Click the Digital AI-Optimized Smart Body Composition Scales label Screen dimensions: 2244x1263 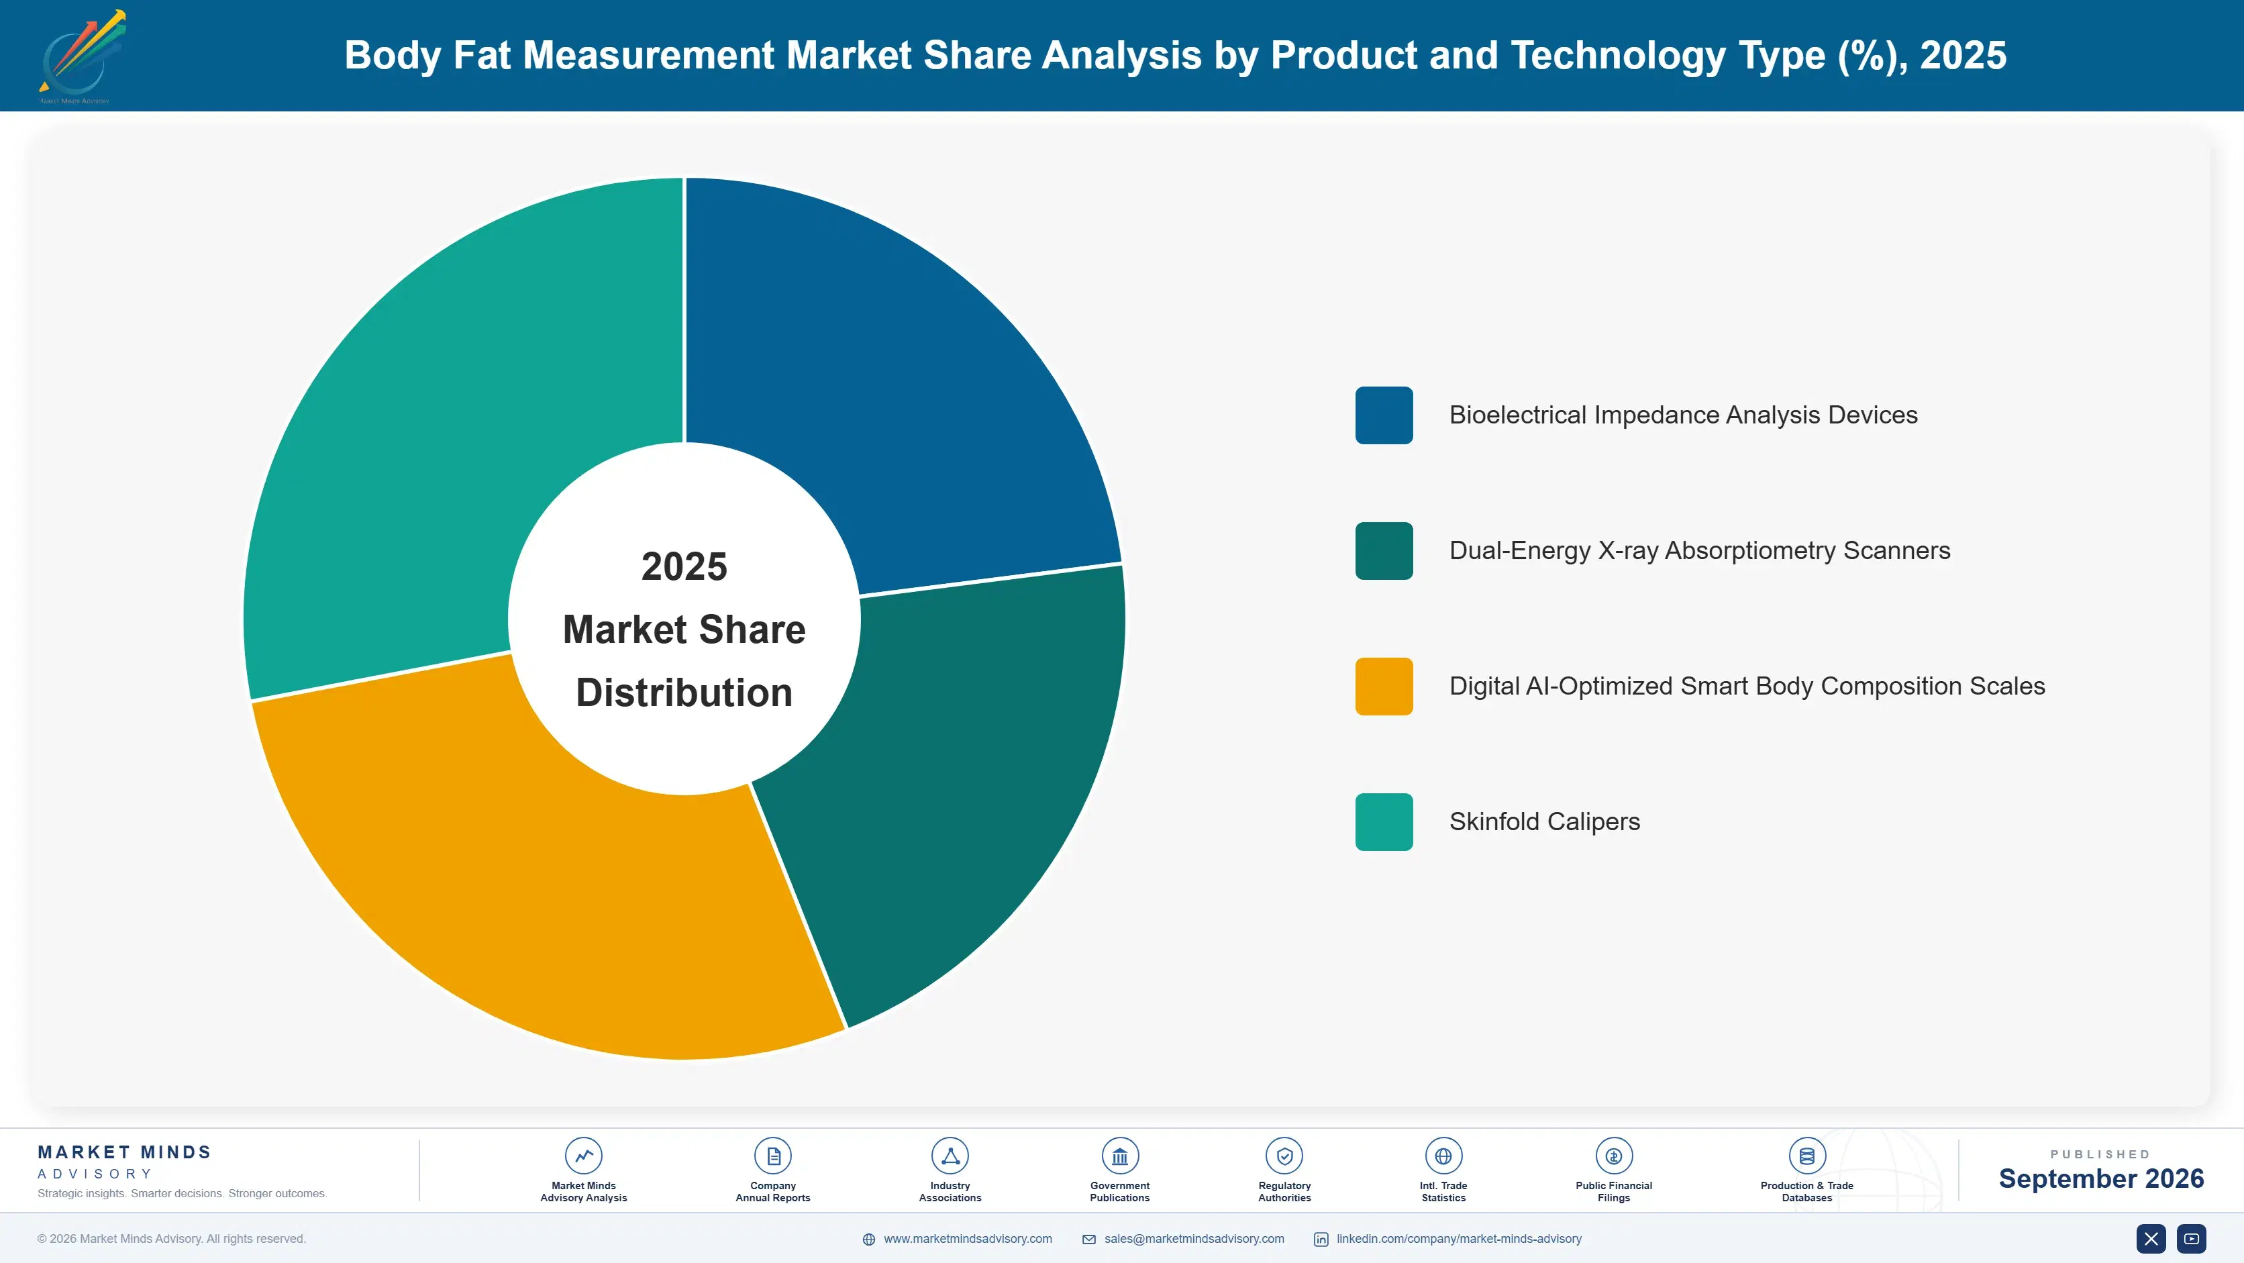1747,687
